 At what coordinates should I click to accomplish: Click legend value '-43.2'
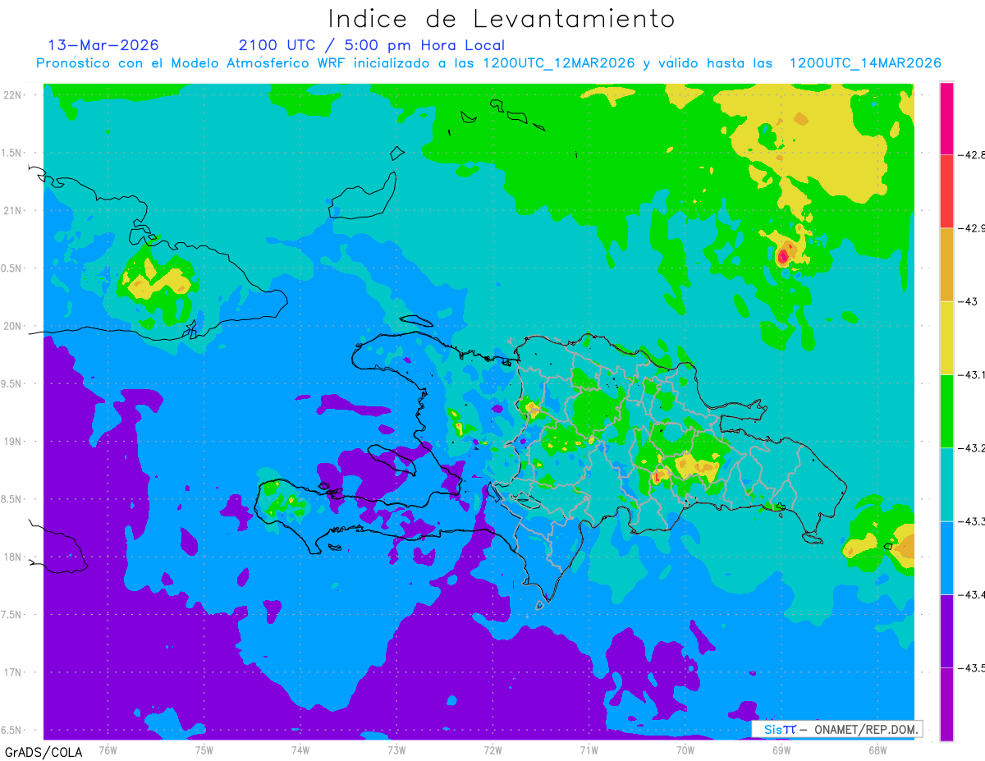(x=972, y=447)
